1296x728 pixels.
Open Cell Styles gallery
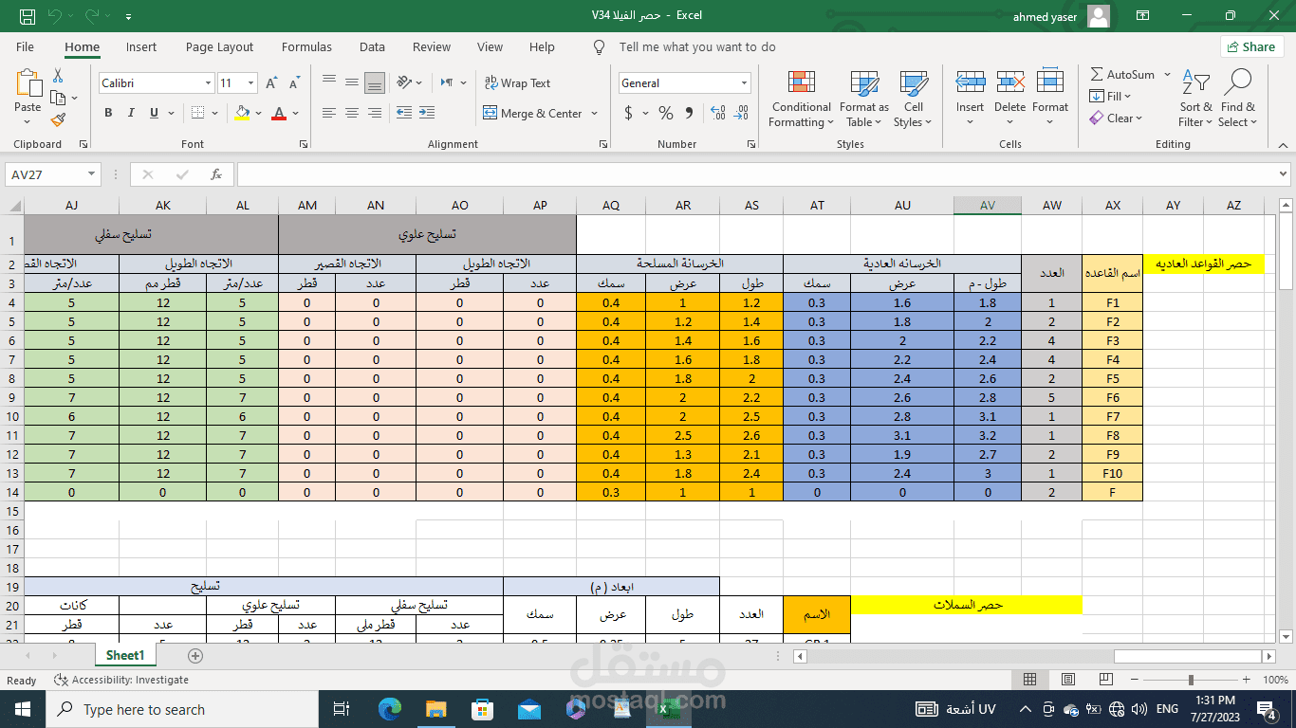(x=914, y=99)
